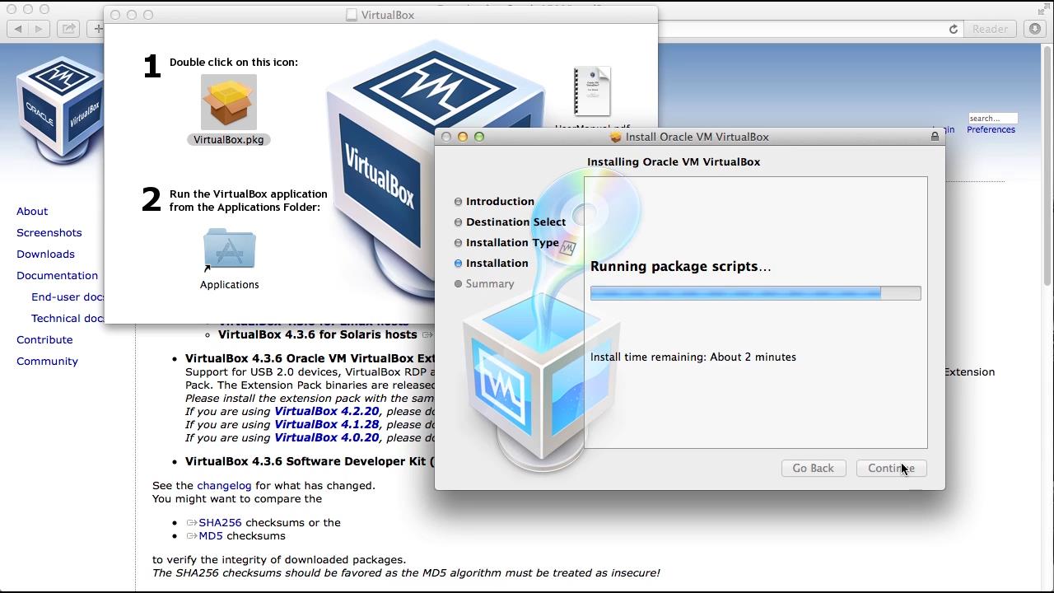Click the lock icon in installer title bar
Image resolution: width=1054 pixels, height=593 pixels.
pyautogui.click(x=935, y=137)
